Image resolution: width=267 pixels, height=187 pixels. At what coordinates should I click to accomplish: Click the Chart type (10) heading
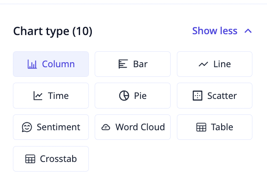(53, 31)
